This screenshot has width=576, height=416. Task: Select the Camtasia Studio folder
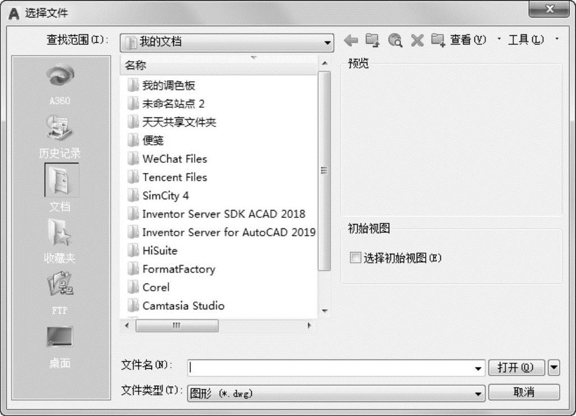coord(183,306)
